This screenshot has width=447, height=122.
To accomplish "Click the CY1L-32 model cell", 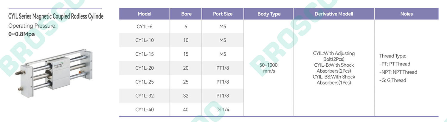I will click(145, 96).
